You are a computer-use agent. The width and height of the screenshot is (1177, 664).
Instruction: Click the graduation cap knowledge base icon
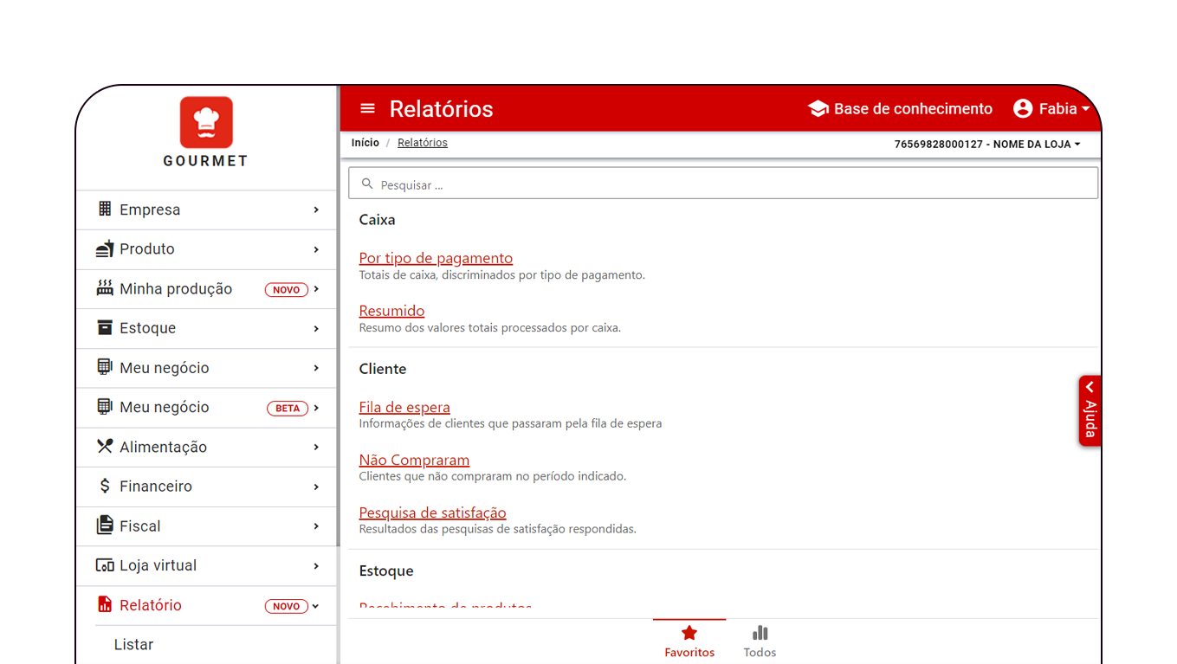click(x=818, y=108)
